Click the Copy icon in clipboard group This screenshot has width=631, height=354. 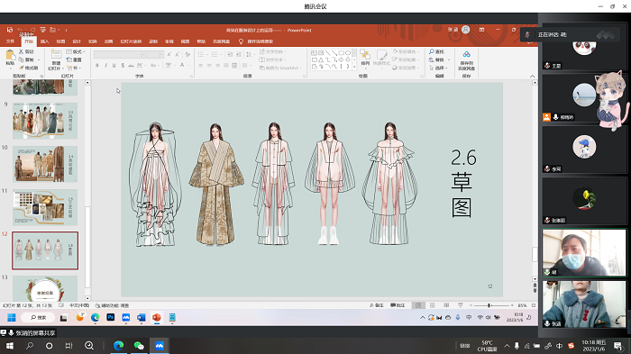click(22, 59)
